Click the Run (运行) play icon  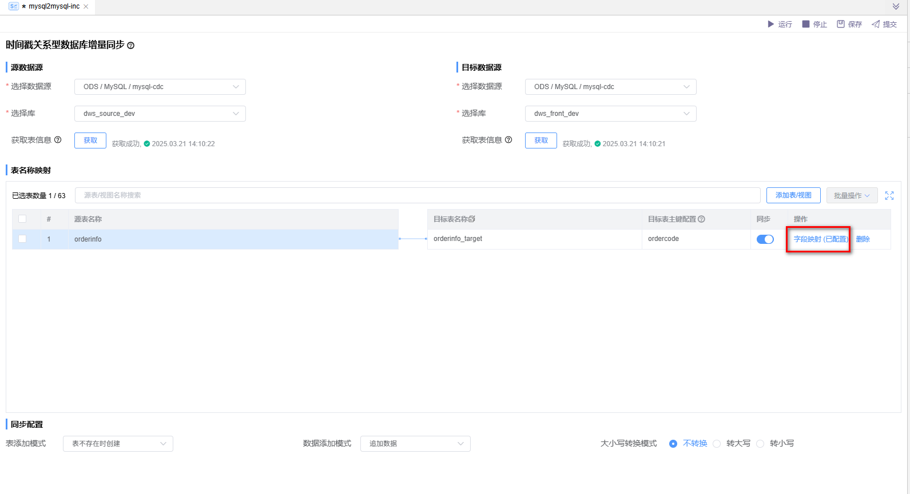point(770,24)
